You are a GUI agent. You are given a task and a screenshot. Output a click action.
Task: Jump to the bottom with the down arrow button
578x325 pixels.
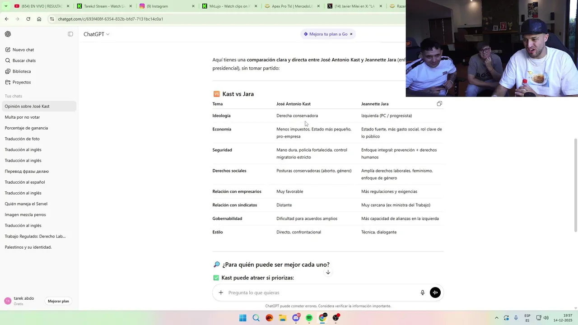click(x=328, y=272)
